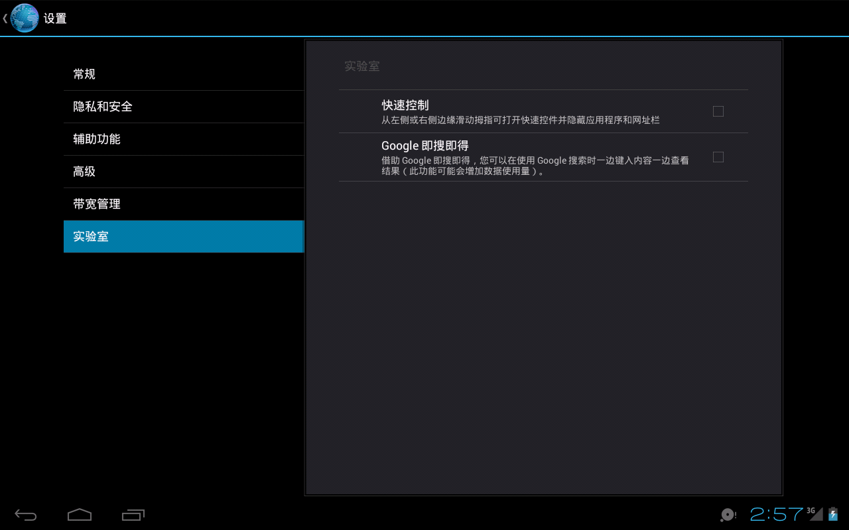The image size is (849, 530).
Task: Click the 实验室 panel header text
Action: pos(362,66)
